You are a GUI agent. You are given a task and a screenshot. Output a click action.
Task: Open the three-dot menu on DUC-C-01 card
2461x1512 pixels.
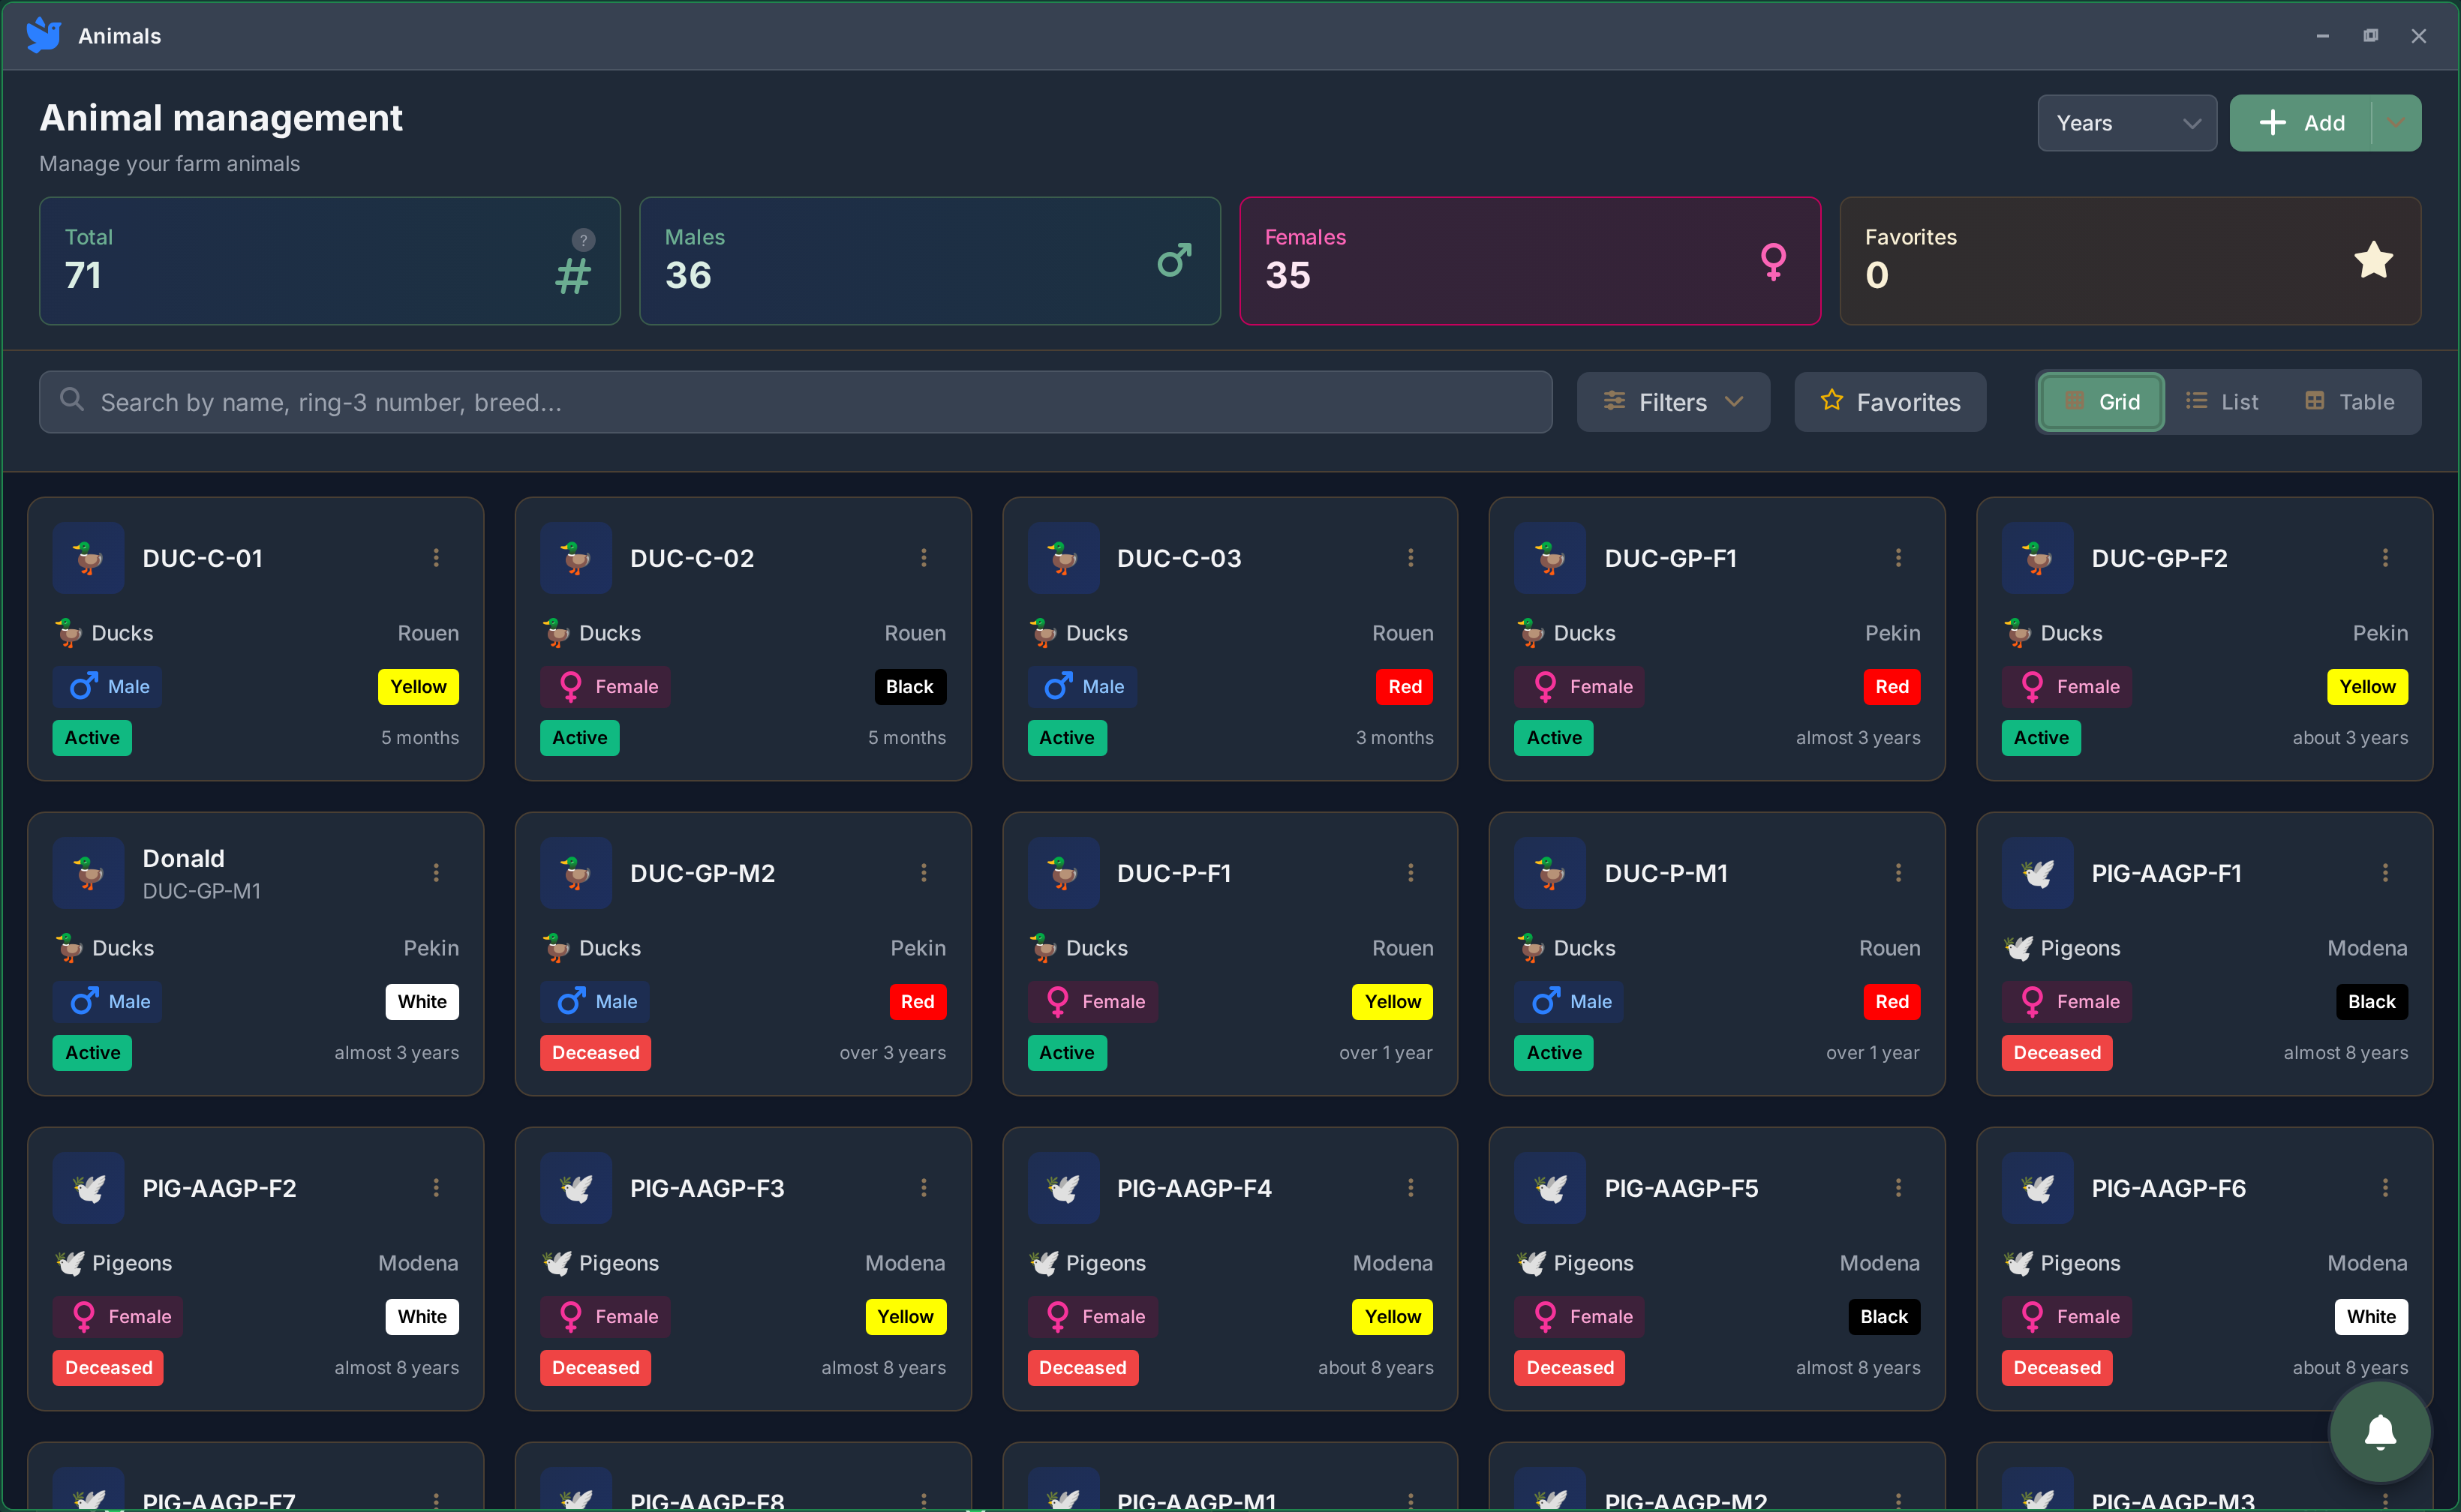[436, 558]
